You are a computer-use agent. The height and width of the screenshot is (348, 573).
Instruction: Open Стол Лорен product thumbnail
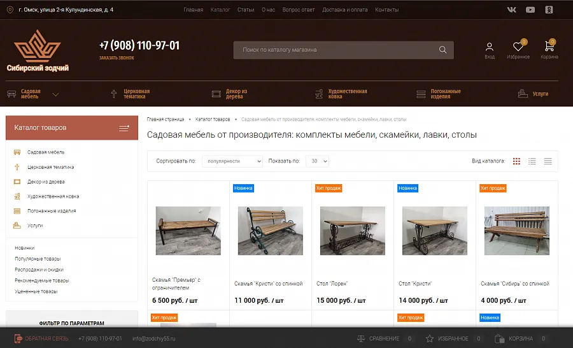[x=353, y=231]
